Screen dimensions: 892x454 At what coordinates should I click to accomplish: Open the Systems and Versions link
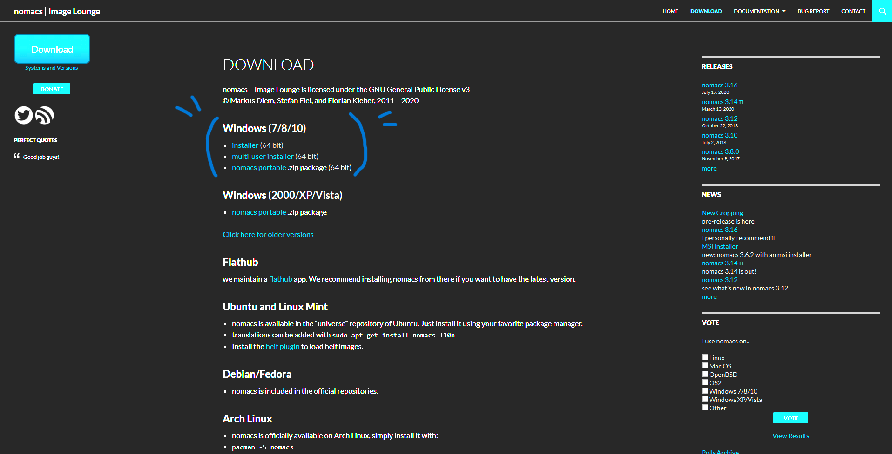point(52,68)
